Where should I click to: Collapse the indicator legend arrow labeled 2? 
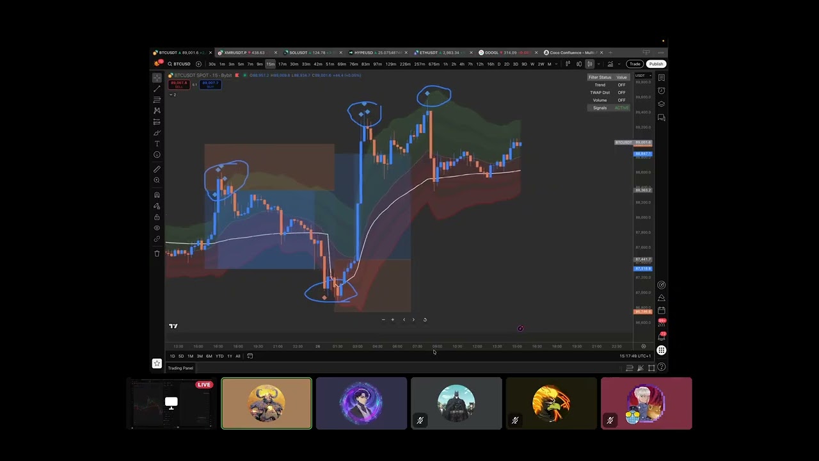[x=173, y=95]
